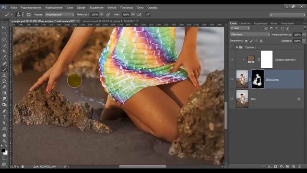Select the Zoom tool
The width and height of the screenshot is (307, 173).
[x=4, y=141]
